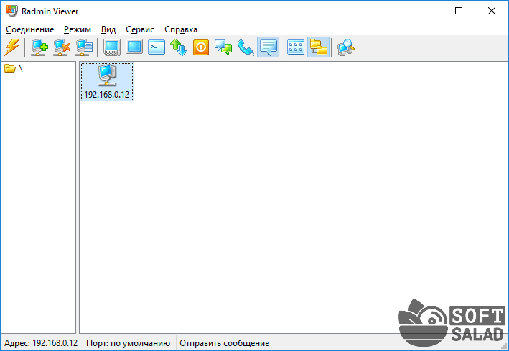Add a new connection with the plus icon
The image size is (509, 351).
point(39,47)
